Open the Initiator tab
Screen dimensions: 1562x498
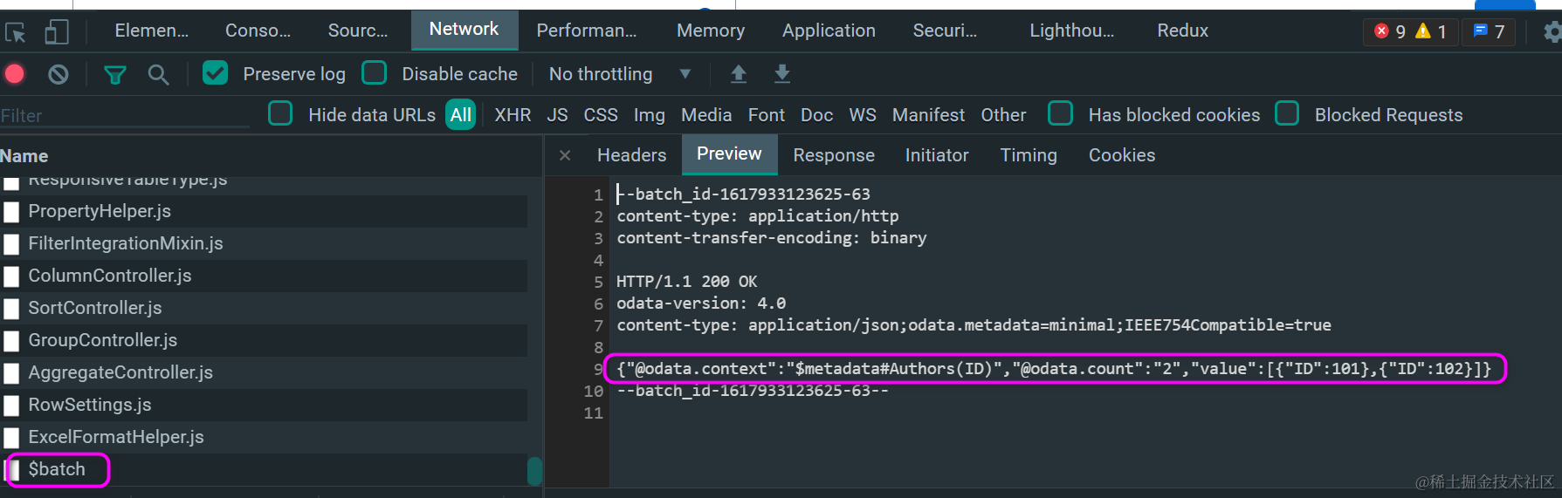936,155
